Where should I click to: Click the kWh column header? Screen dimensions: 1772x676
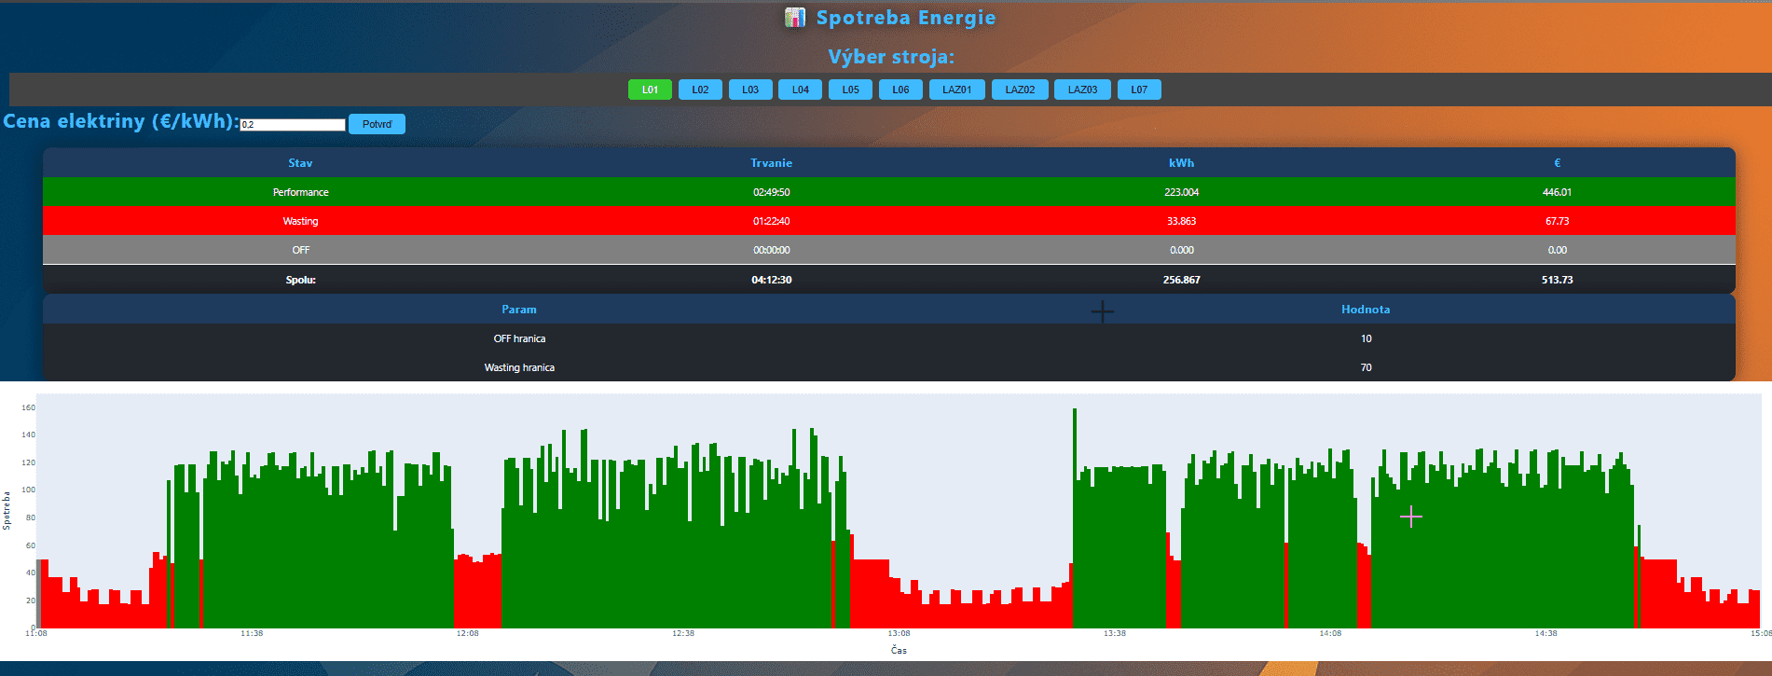coord(1181,163)
